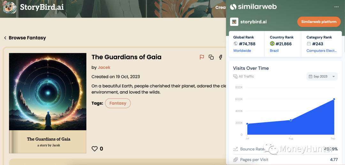The width and height of the screenshot is (345, 165).
Task: Open the Worldwide global rank link
Action: pyautogui.click(x=242, y=51)
